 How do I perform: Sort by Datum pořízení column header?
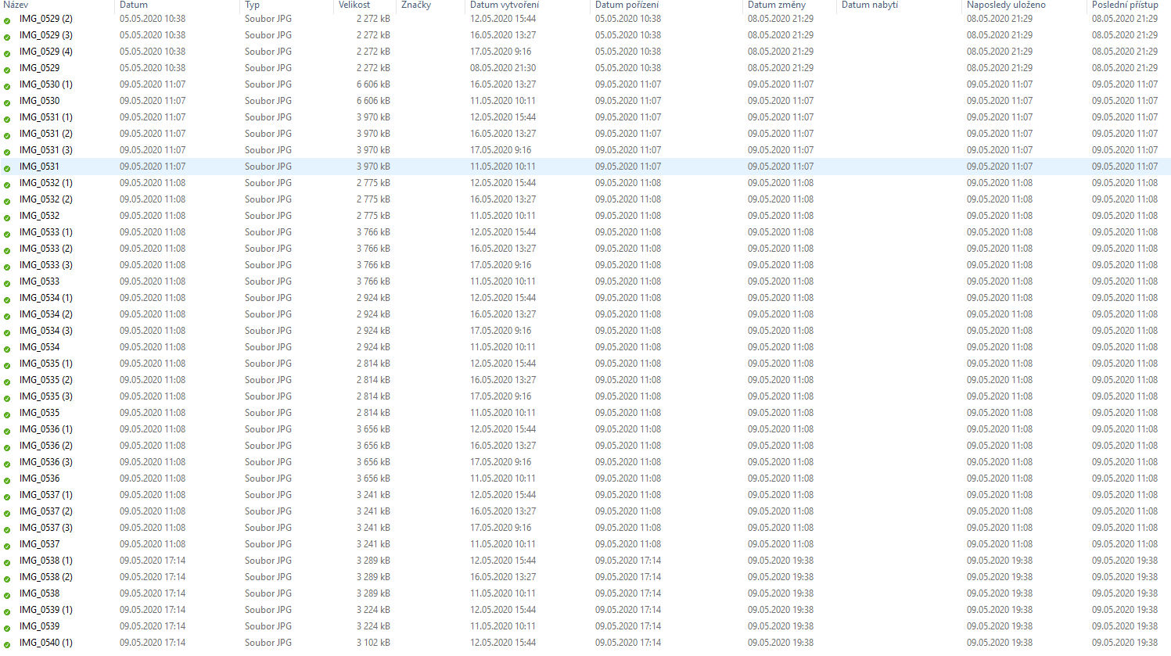(627, 5)
